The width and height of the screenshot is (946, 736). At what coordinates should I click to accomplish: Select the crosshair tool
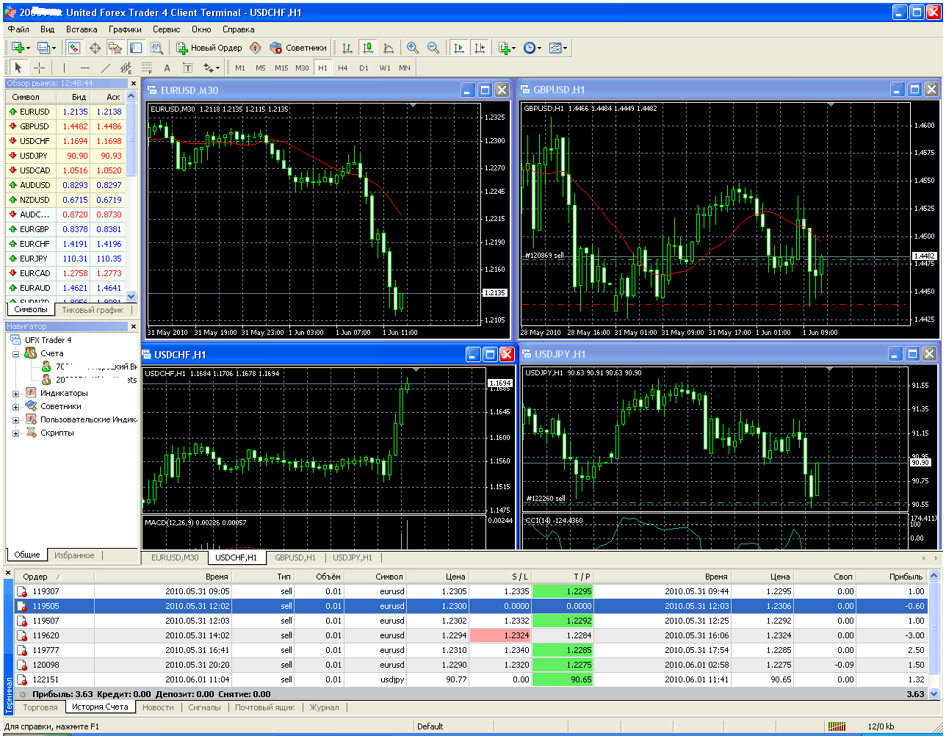39,68
